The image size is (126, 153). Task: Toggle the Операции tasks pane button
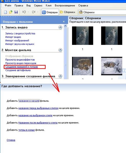pyautogui.click(x=50, y=12)
